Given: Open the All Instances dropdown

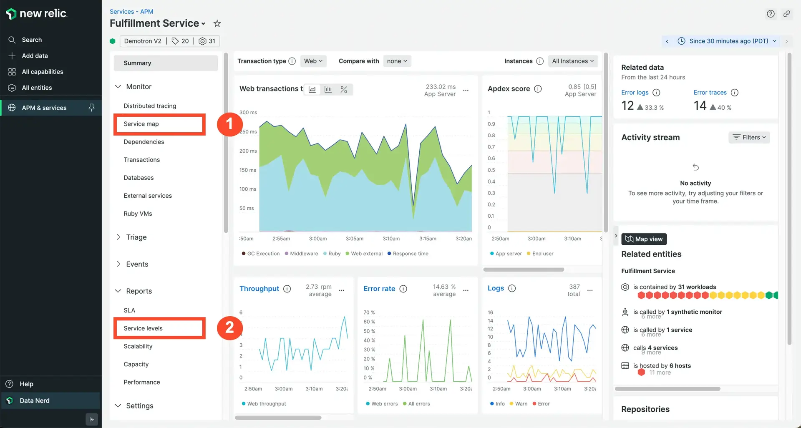Looking at the screenshot, I should click(x=572, y=61).
